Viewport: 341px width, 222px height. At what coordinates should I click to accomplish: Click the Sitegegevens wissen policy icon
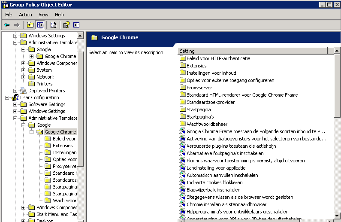[x=182, y=197]
